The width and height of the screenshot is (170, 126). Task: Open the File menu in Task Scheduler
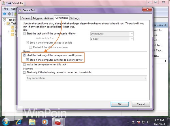[x=6, y=9]
